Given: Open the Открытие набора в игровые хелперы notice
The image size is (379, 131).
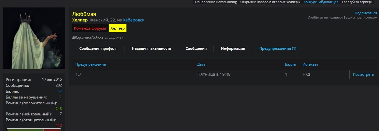Looking at the screenshot, I should 270,2.
